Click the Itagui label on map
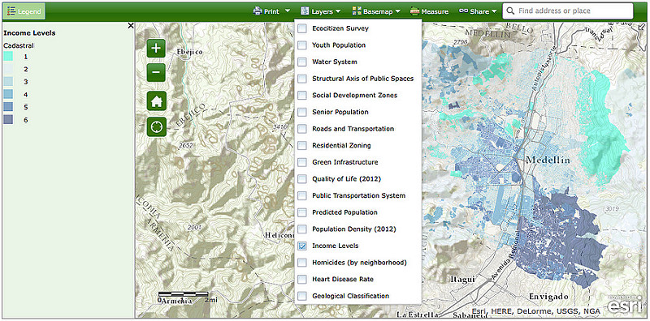Screen dimensions: 650x321 pyautogui.click(x=462, y=280)
